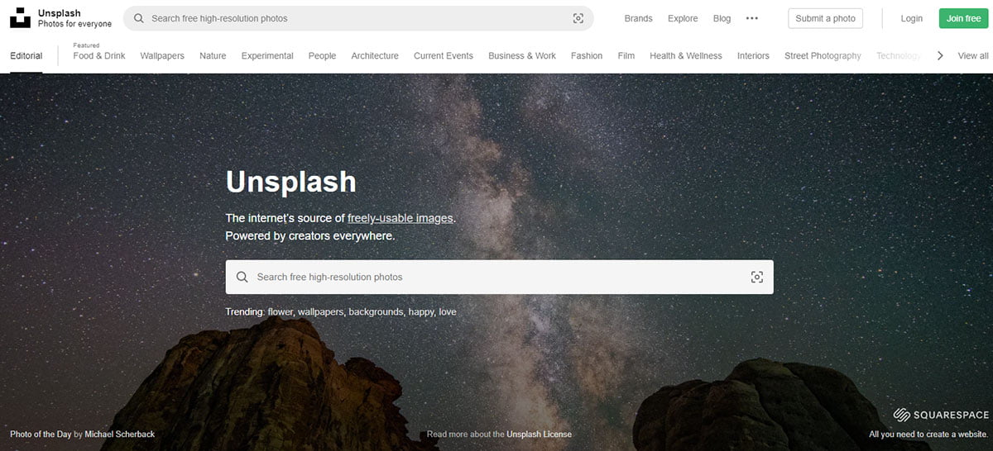Open the Explore menu
The height and width of the screenshot is (451, 993).
(x=683, y=18)
